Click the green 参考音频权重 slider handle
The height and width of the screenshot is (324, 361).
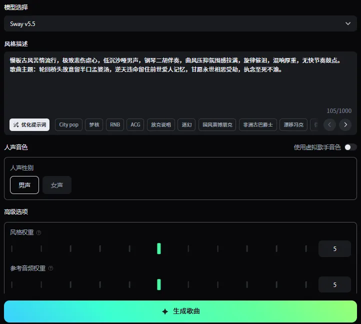coord(159,284)
